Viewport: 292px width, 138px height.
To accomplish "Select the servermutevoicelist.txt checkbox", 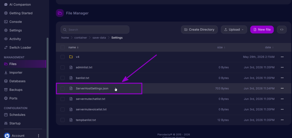I will [62, 109].
